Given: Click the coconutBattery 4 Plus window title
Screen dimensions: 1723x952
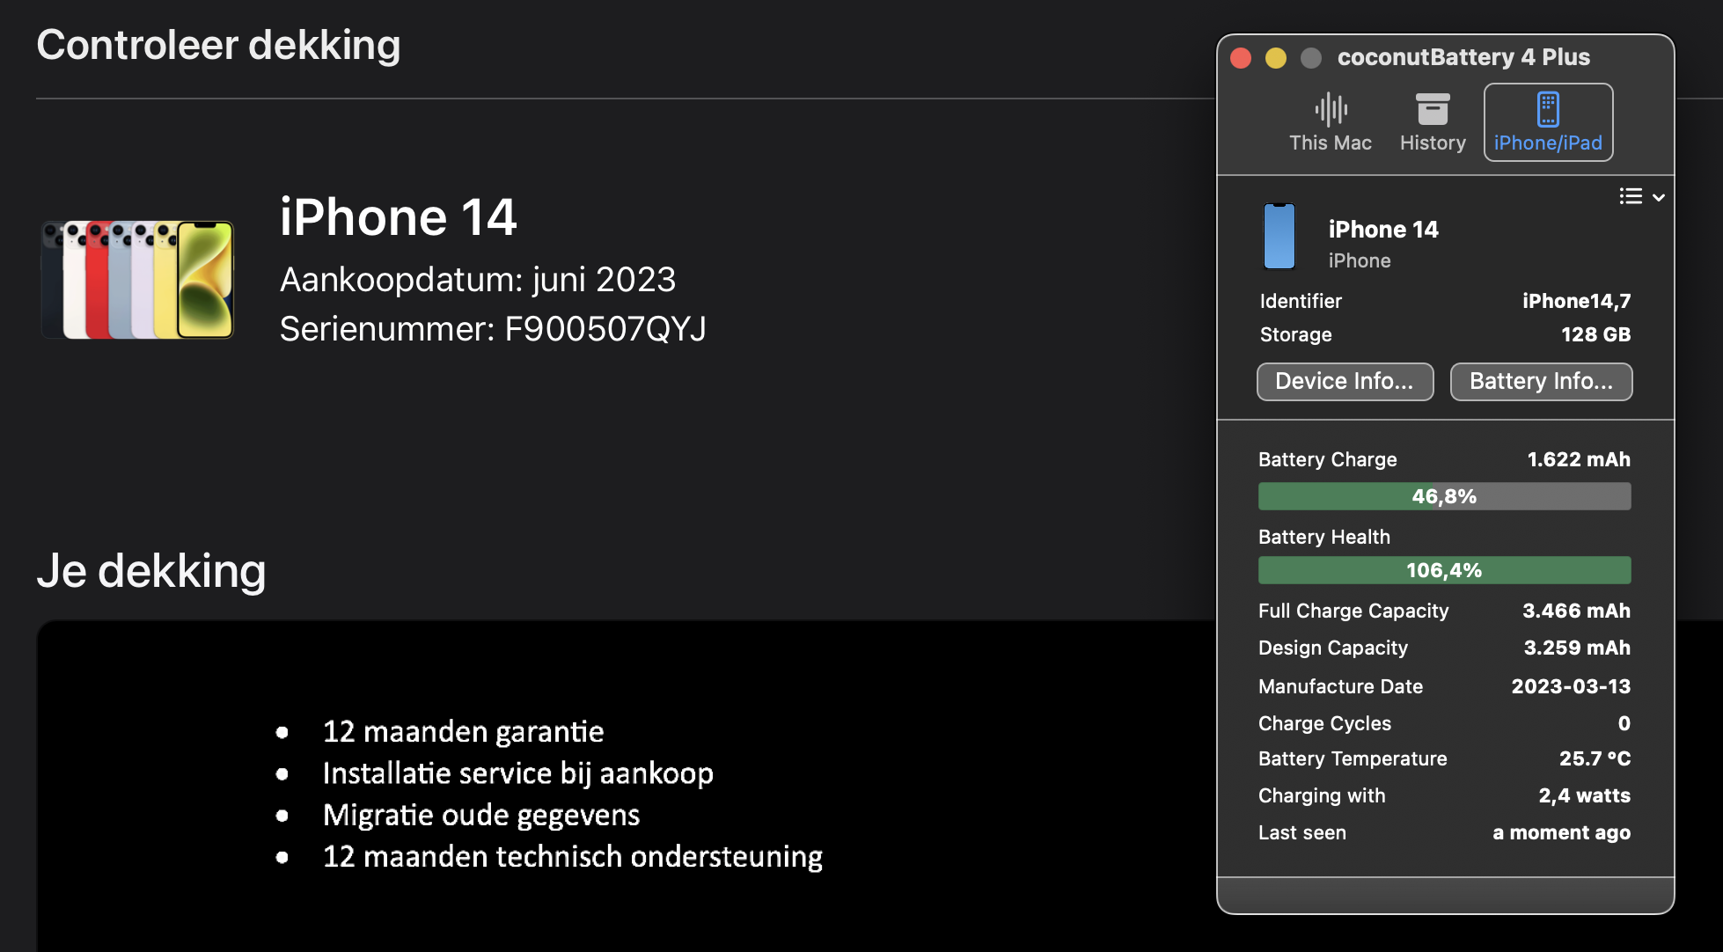Looking at the screenshot, I should click(x=1463, y=57).
